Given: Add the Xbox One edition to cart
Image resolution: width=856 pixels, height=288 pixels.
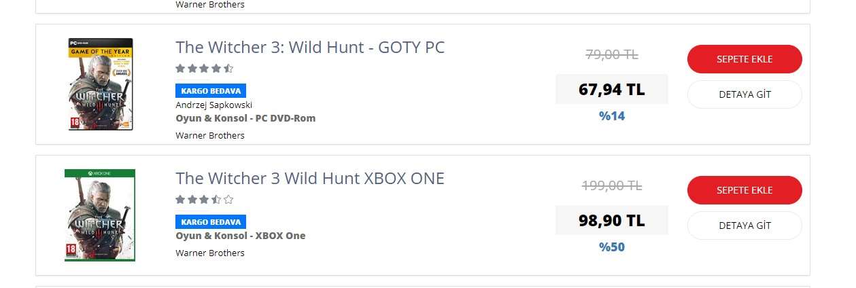Looking at the screenshot, I should pyautogui.click(x=744, y=190).
